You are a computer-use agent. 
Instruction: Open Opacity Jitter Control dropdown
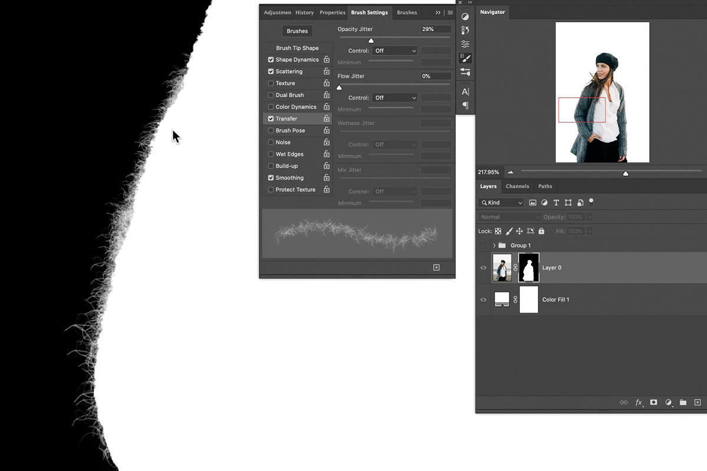(395, 51)
